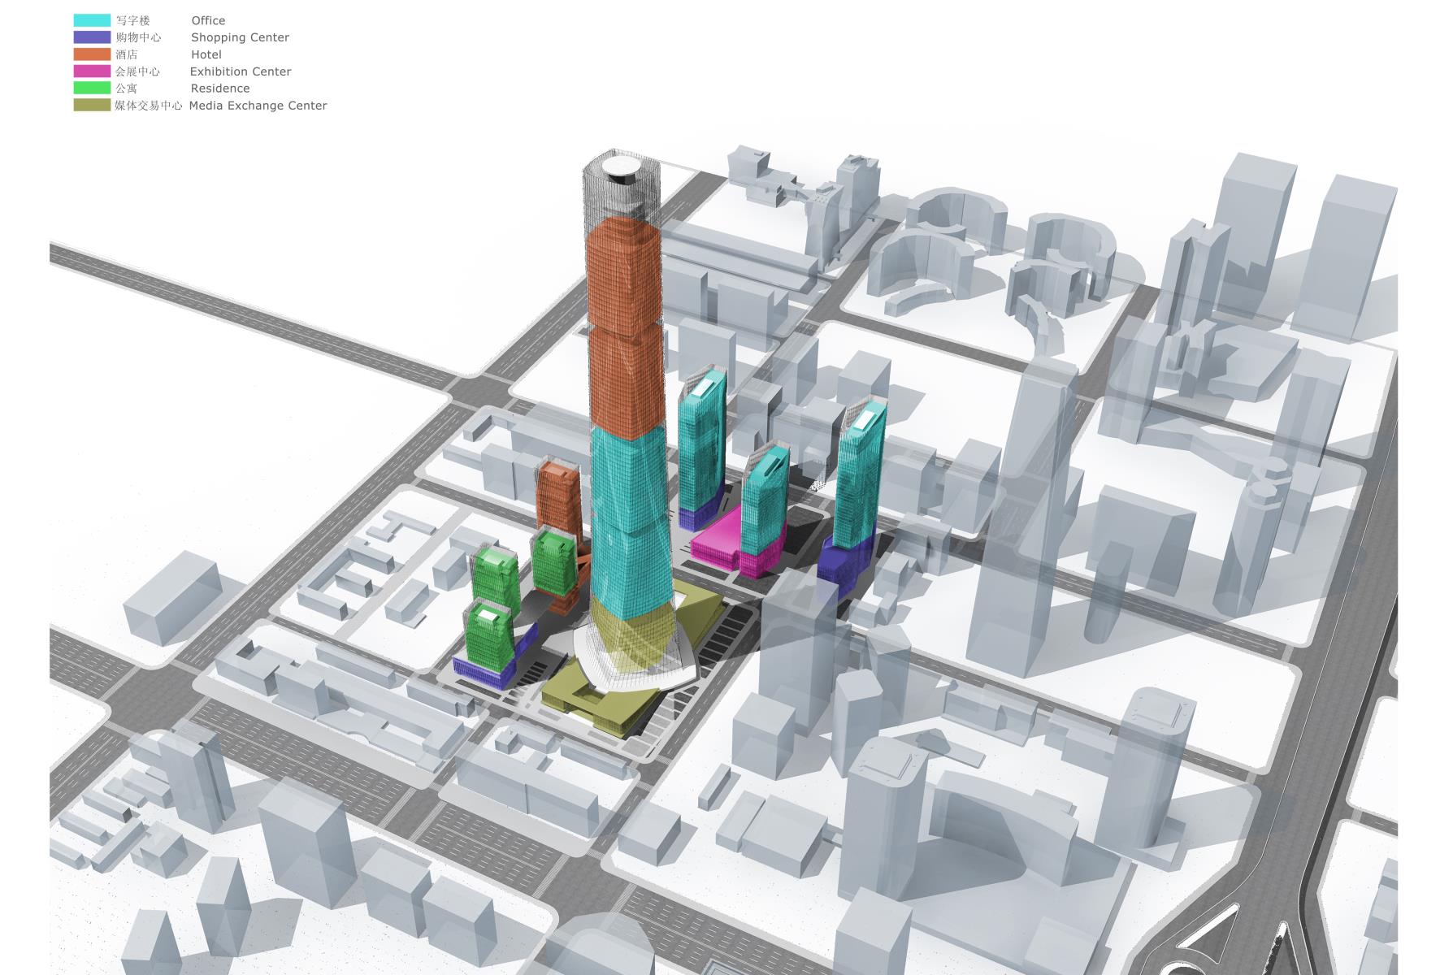Click the orange Hotel legend swatch
The width and height of the screenshot is (1440, 975).
pyautogui.click(x=92, y=54)
